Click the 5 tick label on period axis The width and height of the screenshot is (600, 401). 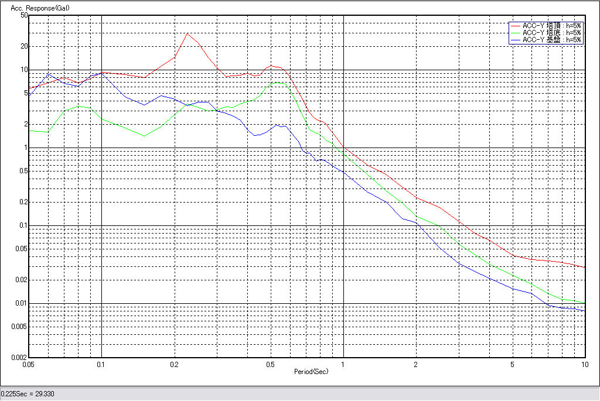point(512,365)
